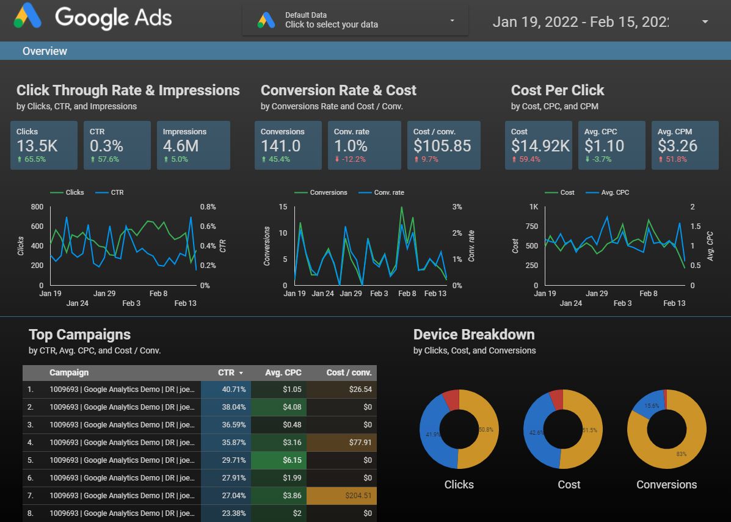Click the Conversion Rate & Cost heading

tap(338, 90)
